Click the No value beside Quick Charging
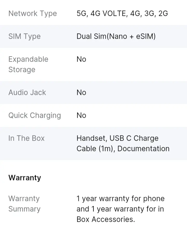187x234 pixels. click(81, 115)
